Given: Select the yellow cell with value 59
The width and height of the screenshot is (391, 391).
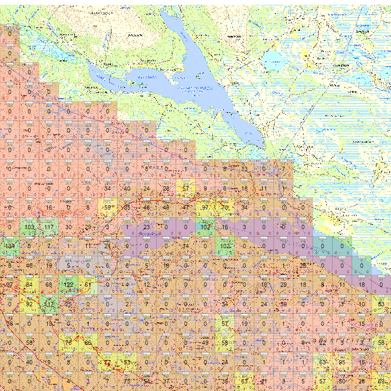Looking at the screenshot, I should click(x=108, y=207).
